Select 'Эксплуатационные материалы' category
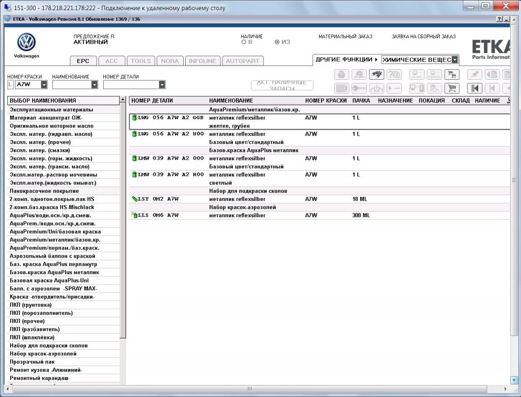The width and height of the screenshot is (521, 397). (63, 109)
